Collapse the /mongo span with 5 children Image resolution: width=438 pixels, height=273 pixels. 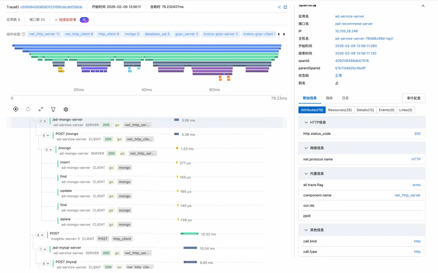point(49,150)
